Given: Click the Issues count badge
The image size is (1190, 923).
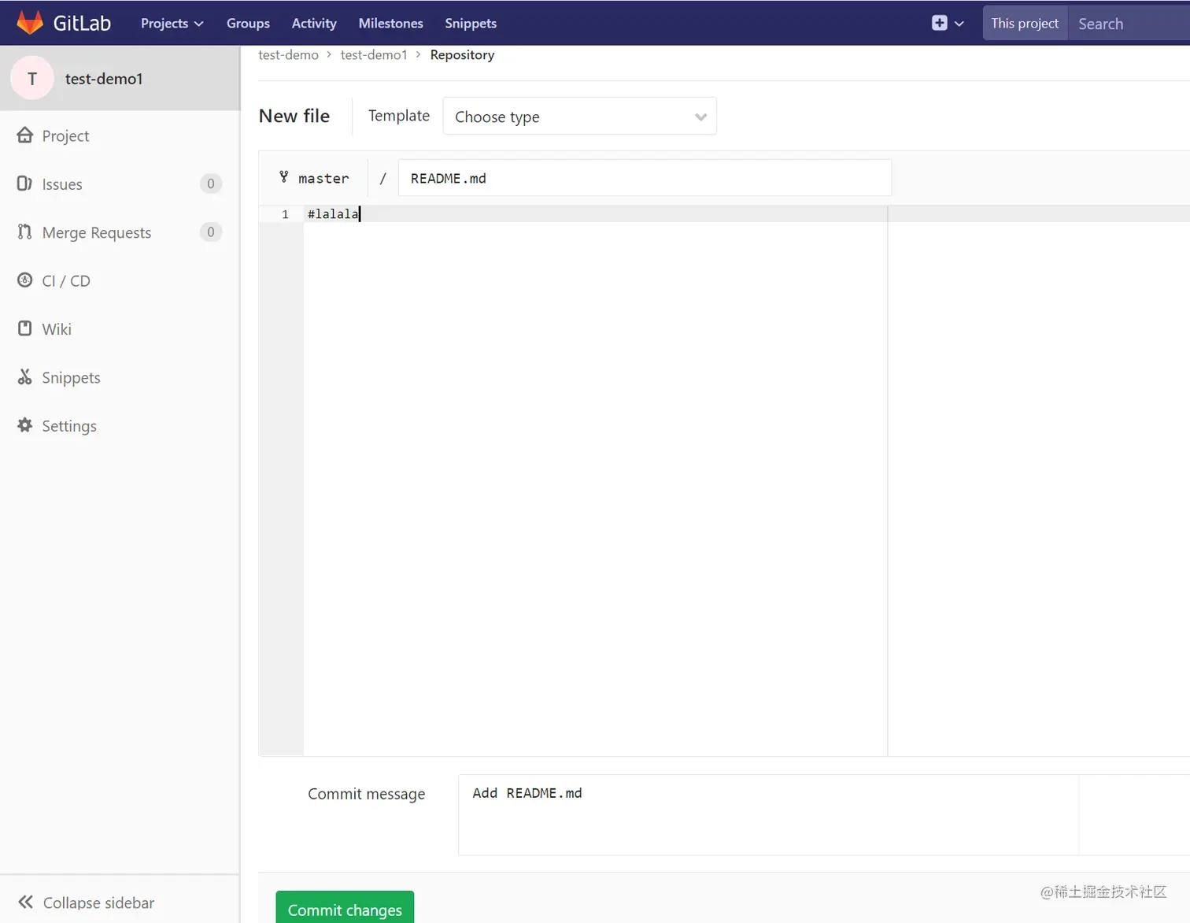Looking at the screenshot, I should [x=210, y=183].
